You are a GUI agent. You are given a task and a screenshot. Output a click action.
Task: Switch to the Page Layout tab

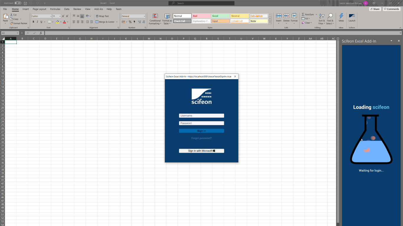(39, 9)
